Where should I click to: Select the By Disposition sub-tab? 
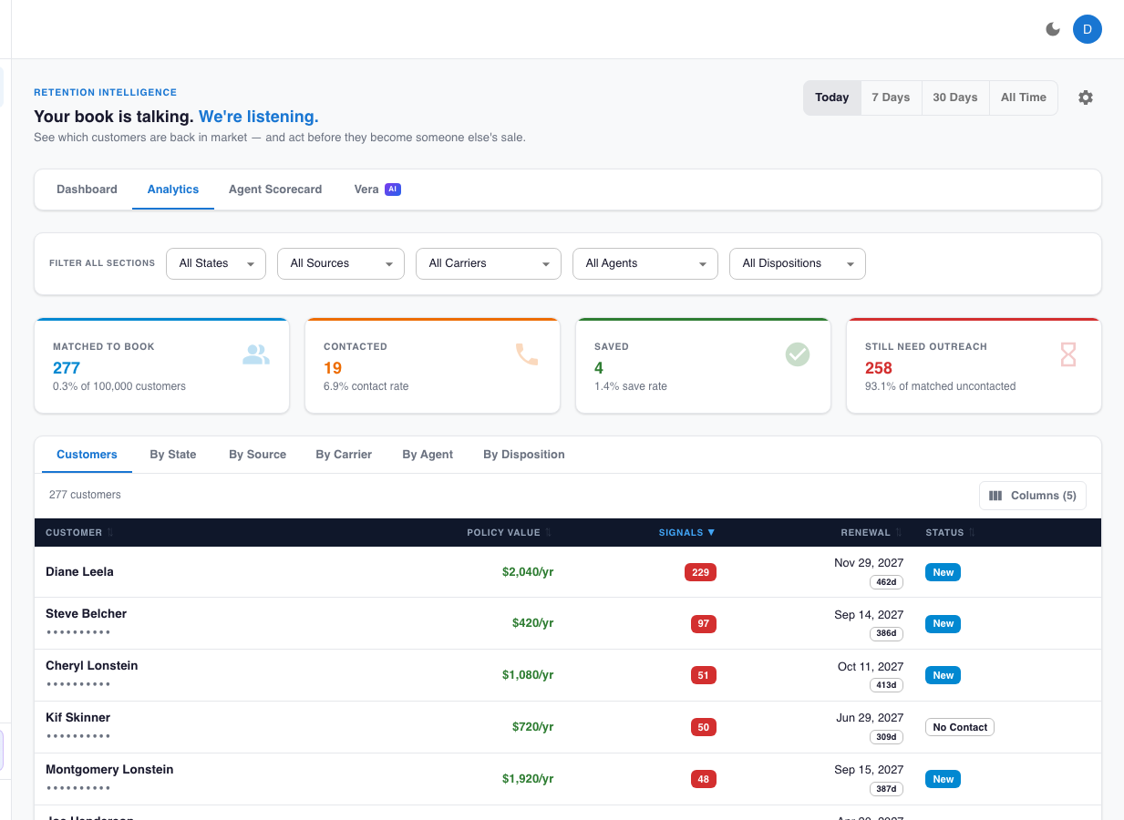point(524,455)
